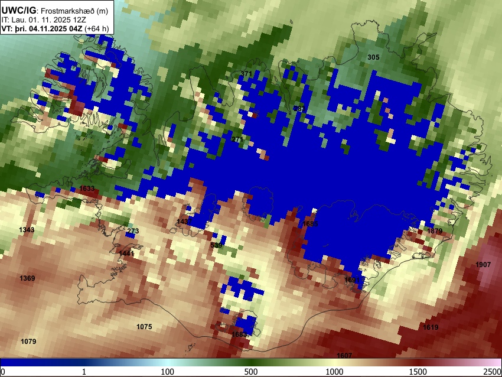Click the map value 539

[x=216, y=245]
